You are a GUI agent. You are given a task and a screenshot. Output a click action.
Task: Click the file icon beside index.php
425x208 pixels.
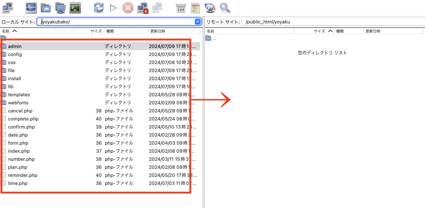click(4, 151)
